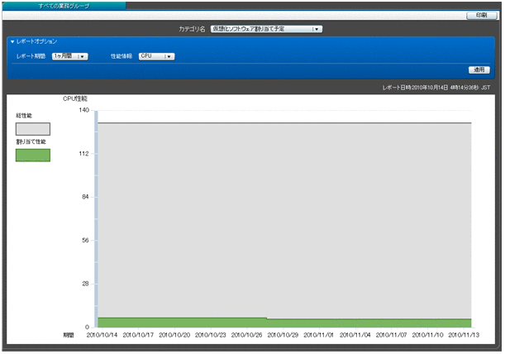Click the gray 総性能 legend swatch
This screenshot has width=505, height=354.
pos(33,128)
